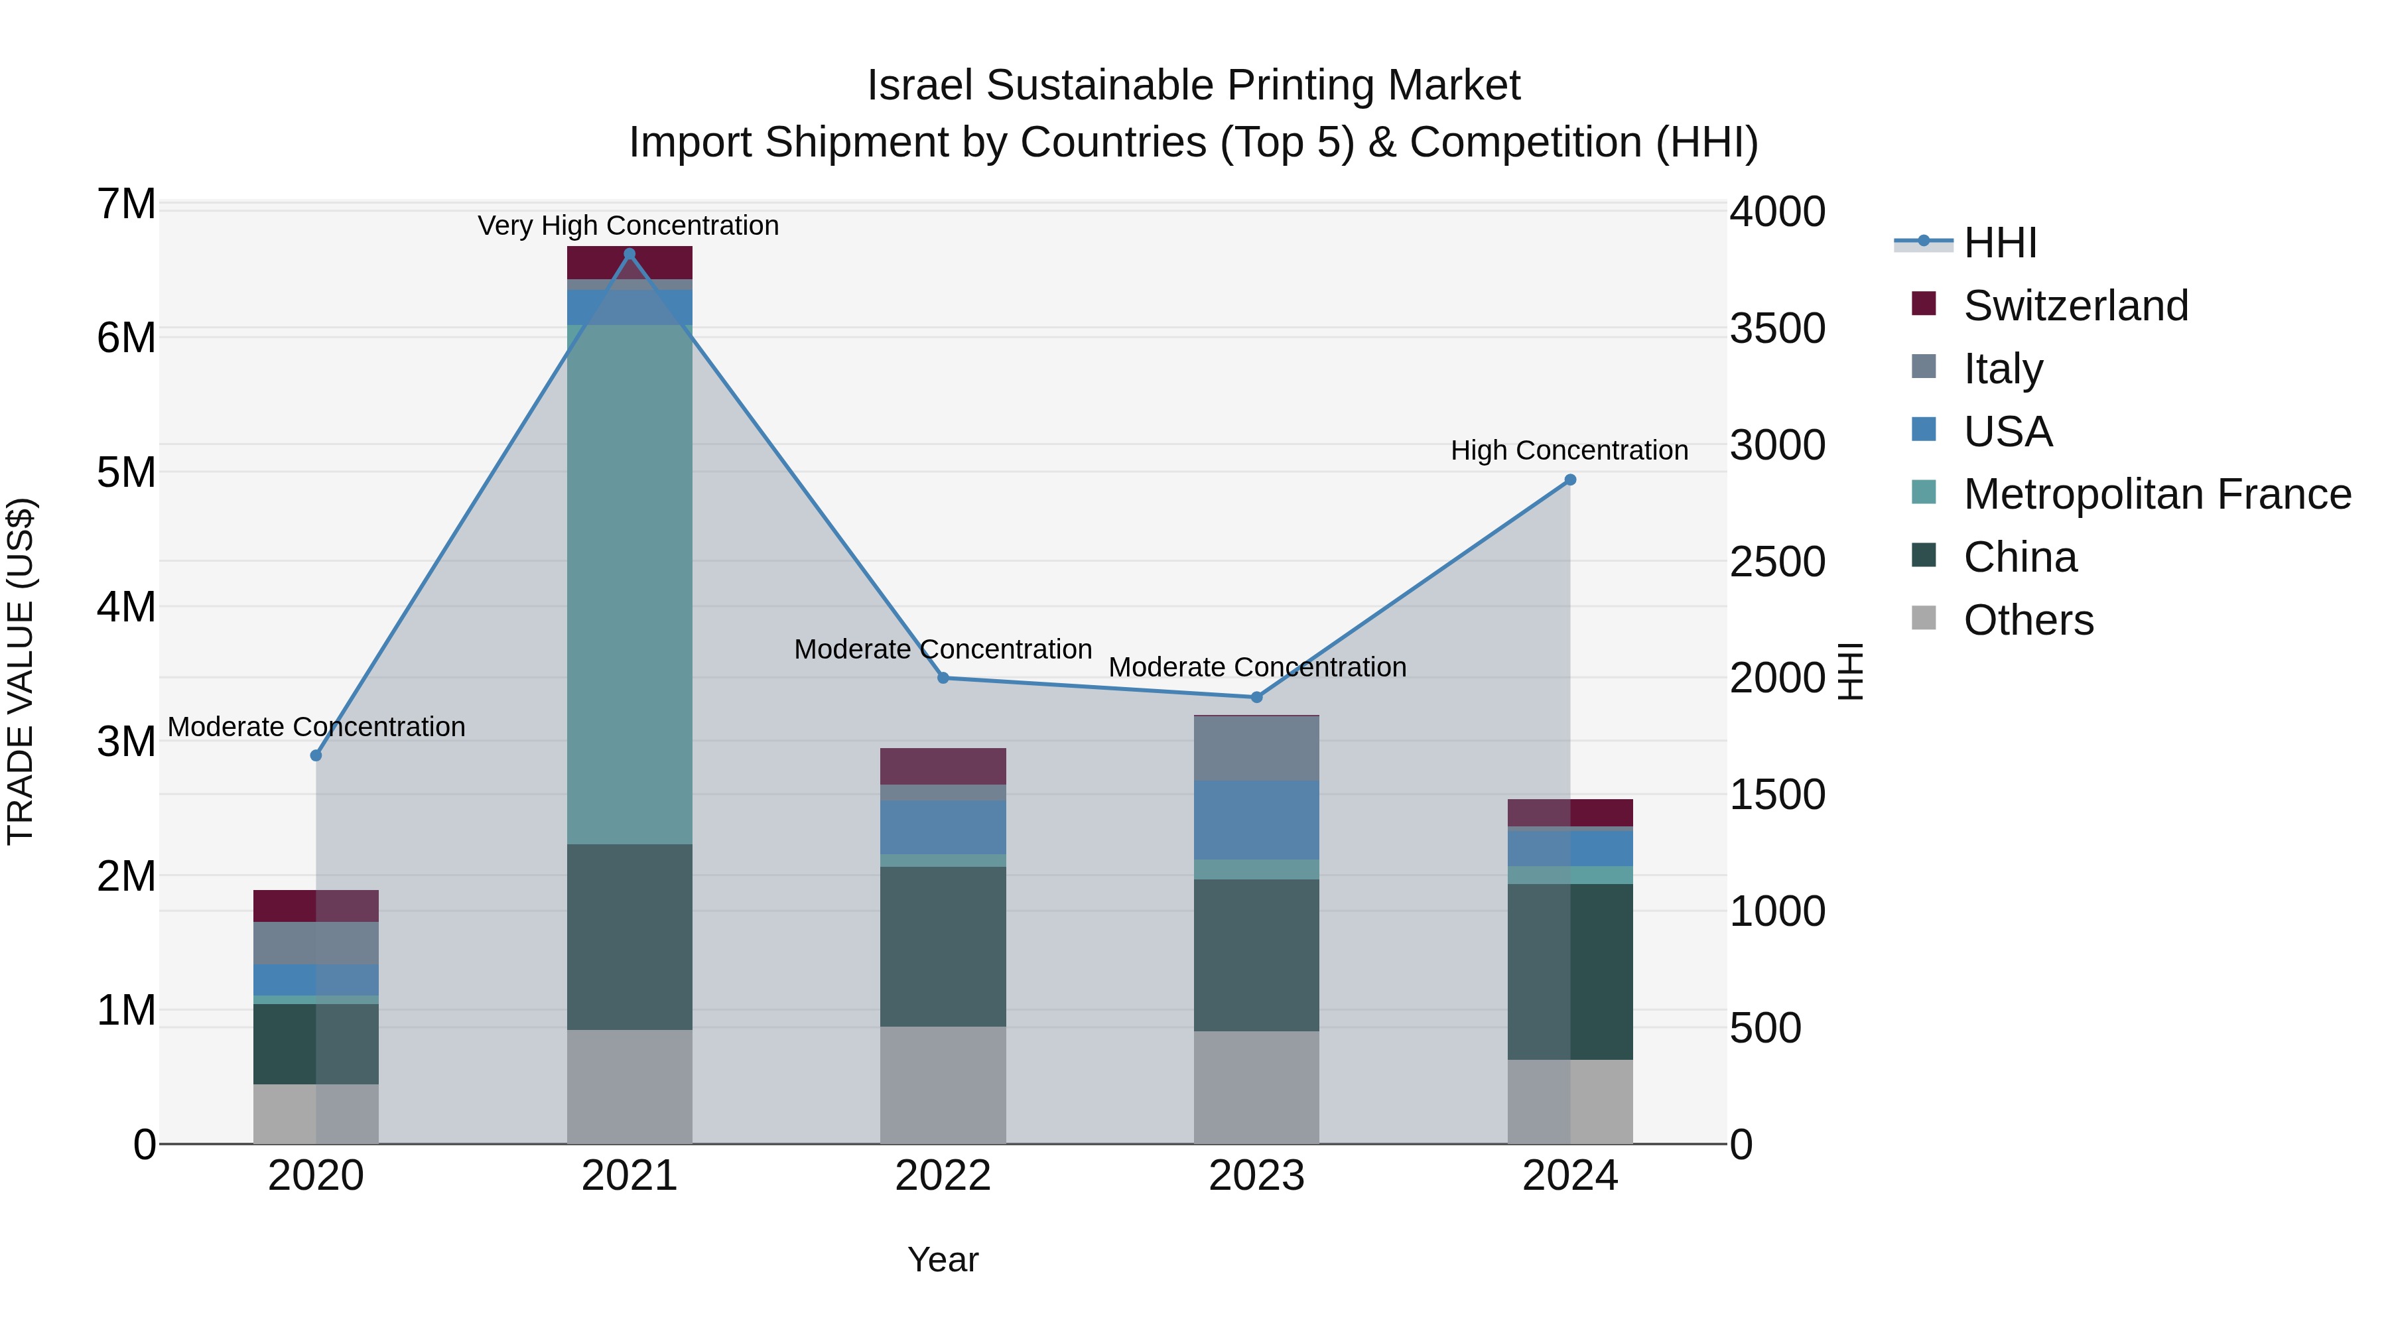Click the Metropolitan France teal swatch
Image resolution: width=2388 pixels, height=1343 pixels.
[1924, 492]
